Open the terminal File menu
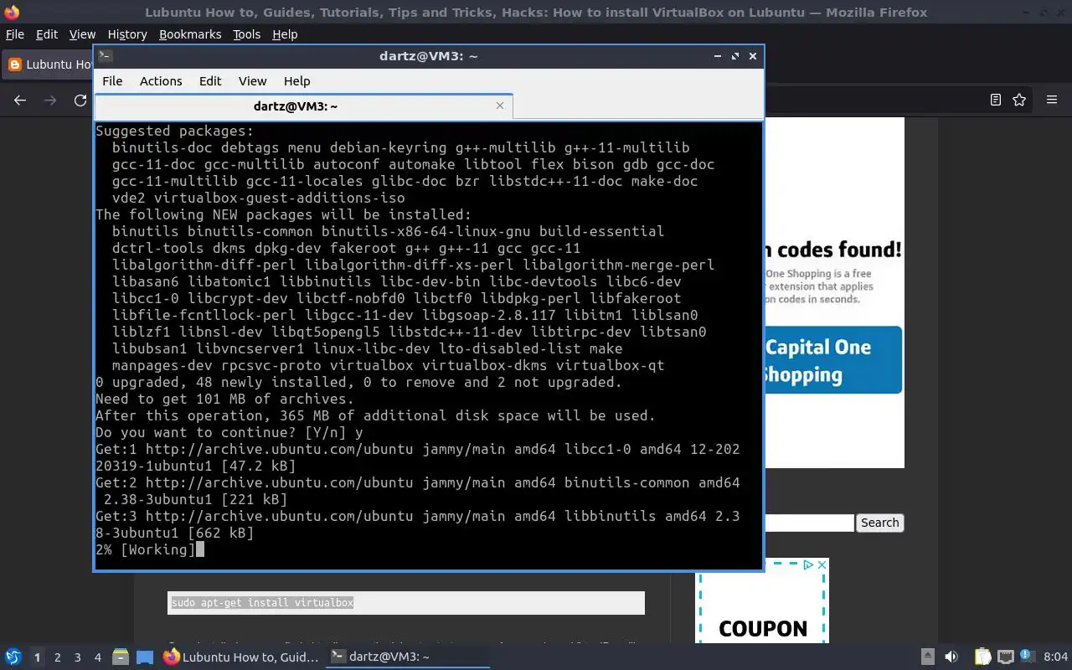1072x670 pixels. (112, 81)
